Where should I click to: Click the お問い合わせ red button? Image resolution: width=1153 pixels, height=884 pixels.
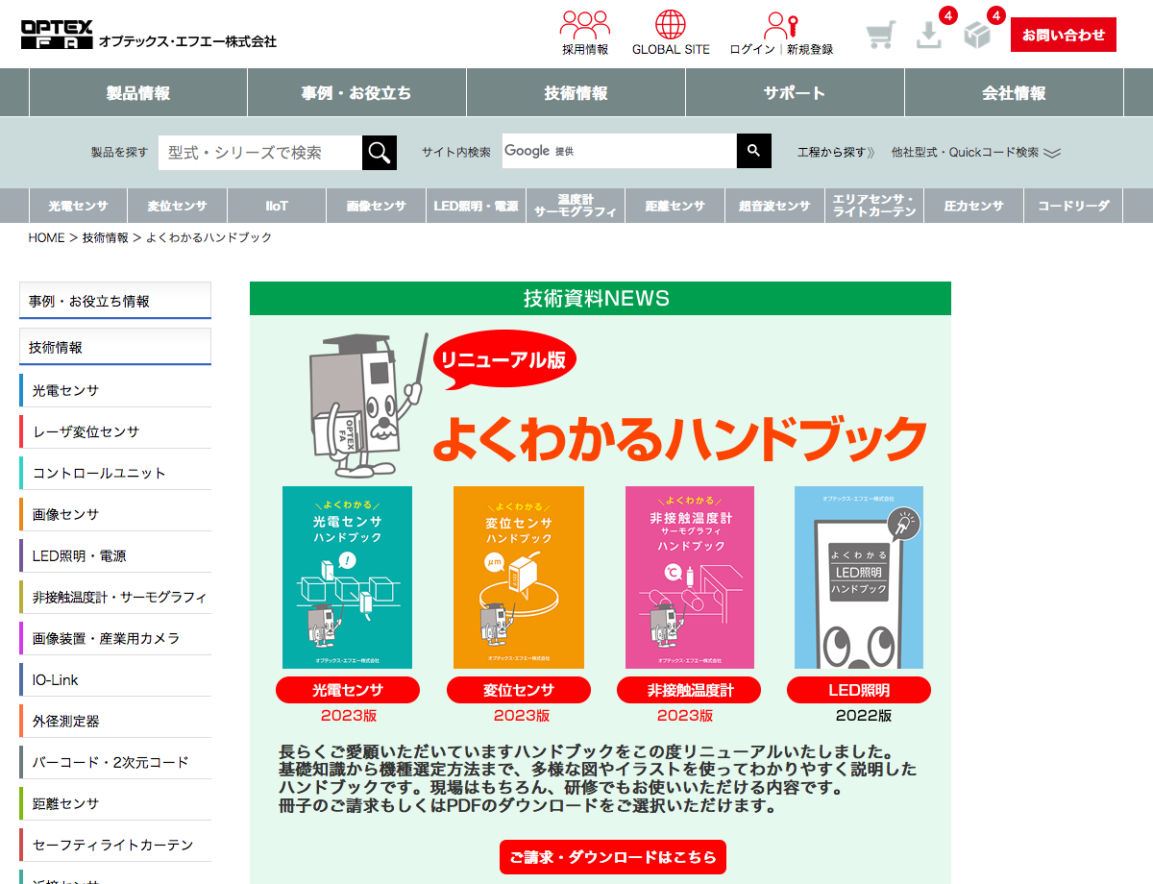(x=1063, y=35)
